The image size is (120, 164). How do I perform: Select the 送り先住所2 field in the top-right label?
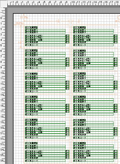93,32
